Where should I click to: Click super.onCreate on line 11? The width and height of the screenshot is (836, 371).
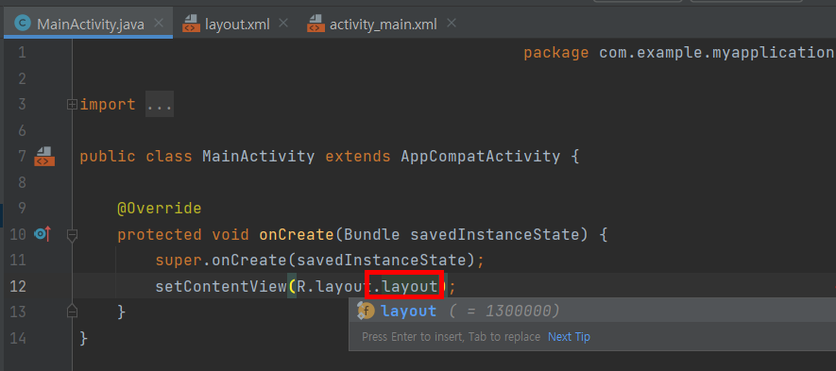click(x=221, y=261)
